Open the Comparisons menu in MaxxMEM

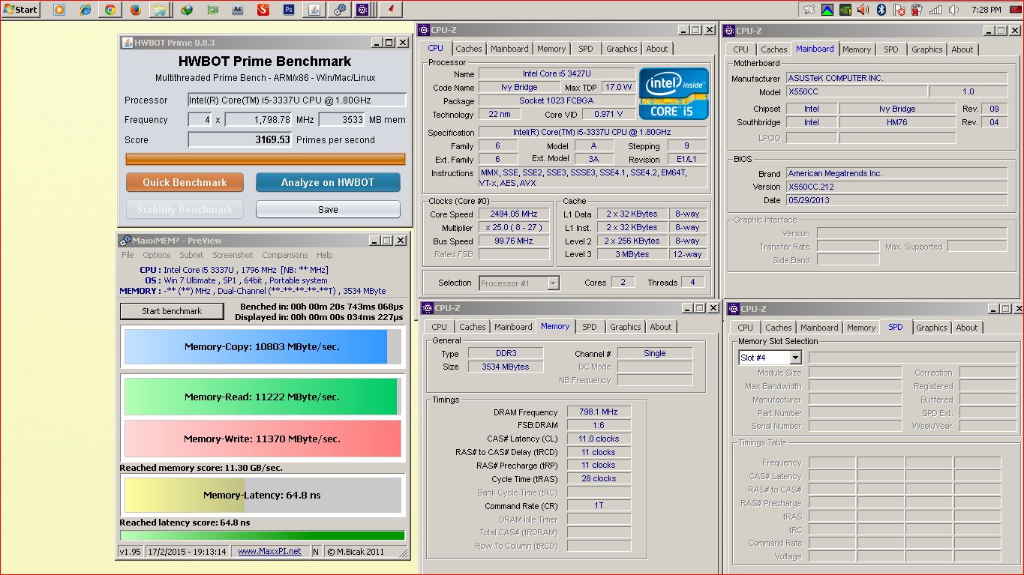click(x=285, y=255)
